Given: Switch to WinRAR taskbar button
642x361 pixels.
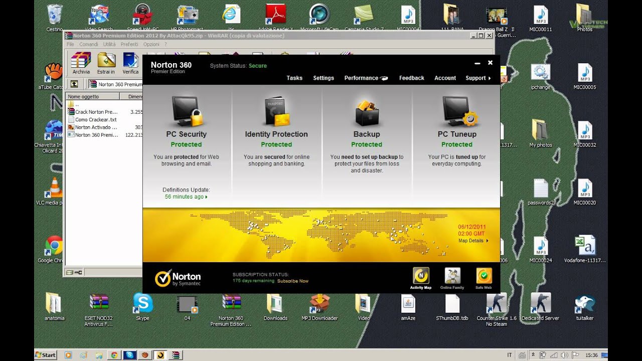Looking at the screenshot, I should pyautogui.click(x=176, y=355).
